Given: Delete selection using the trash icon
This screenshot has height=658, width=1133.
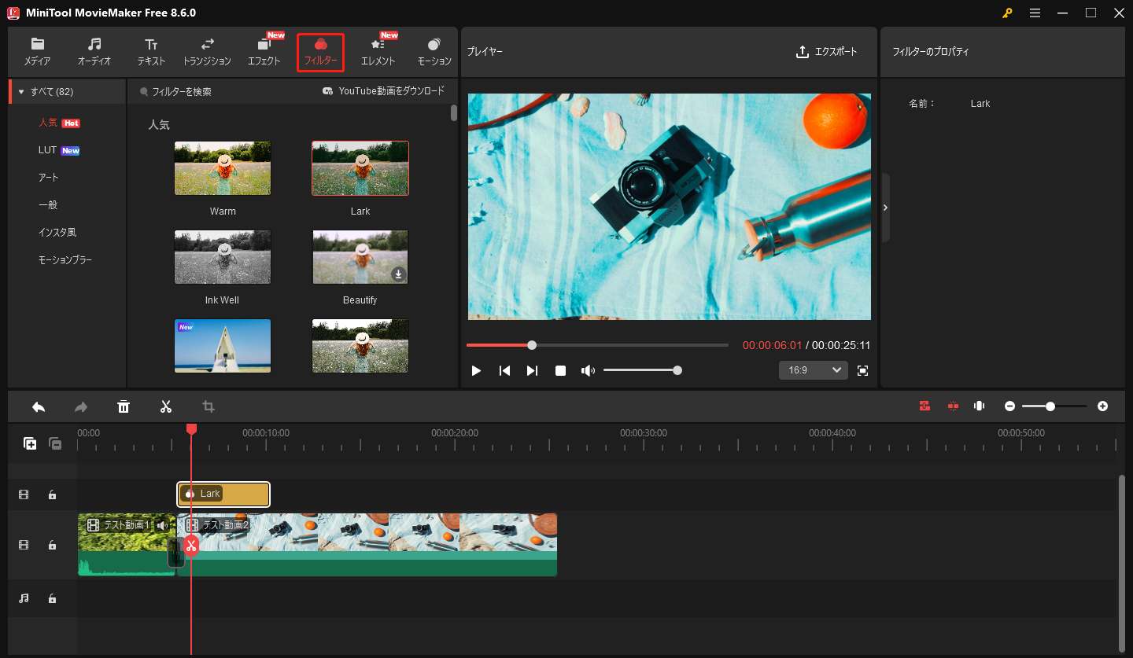Looking at the screenshot, I should [124, 406].
